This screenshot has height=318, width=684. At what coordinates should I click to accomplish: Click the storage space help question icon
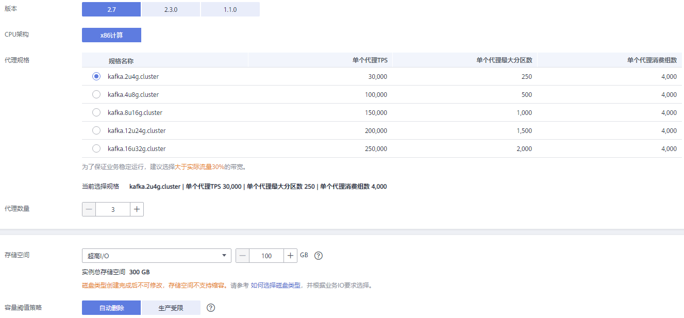(x=319, y=256)
